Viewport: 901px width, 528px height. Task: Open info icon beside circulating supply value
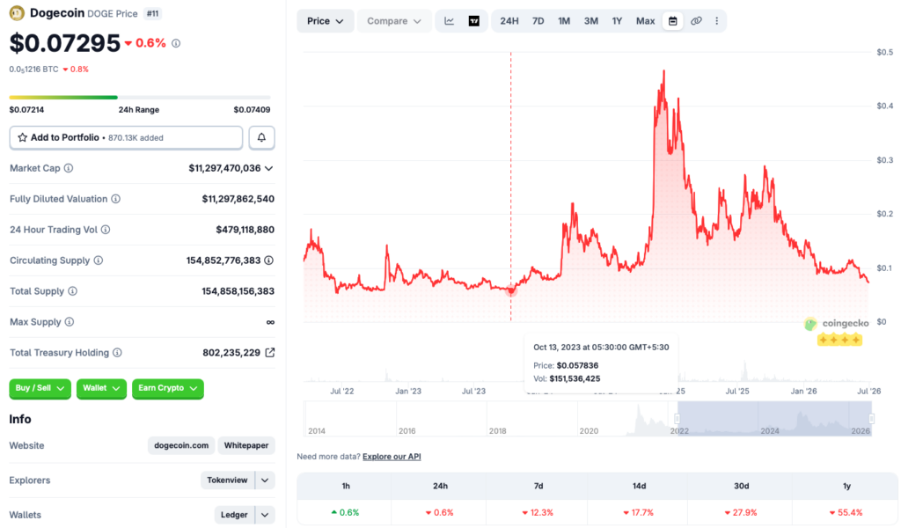pyautogui.click(x=269, y=260)
